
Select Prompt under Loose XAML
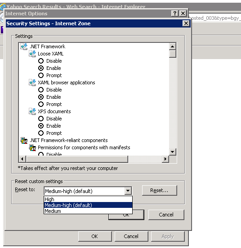click(41, 75)
